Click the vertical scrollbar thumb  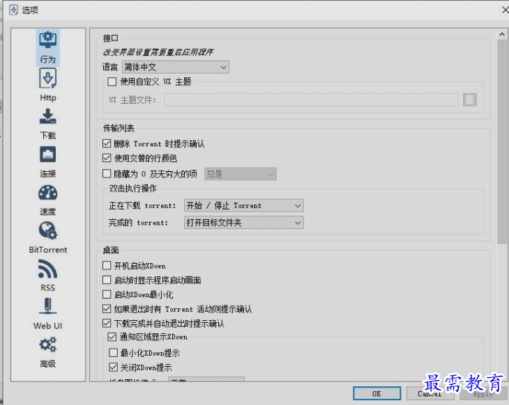pyautogui.click(x=502, y=141)
